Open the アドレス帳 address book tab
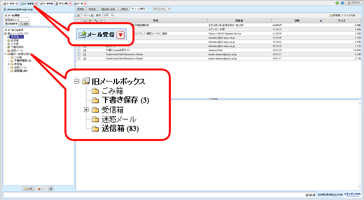Image resolution: width=364 pixels, height=200 pixels. tap(62, 4)
